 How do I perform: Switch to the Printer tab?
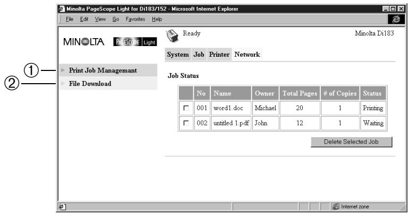pyautogui.click(x=219, y=55)
